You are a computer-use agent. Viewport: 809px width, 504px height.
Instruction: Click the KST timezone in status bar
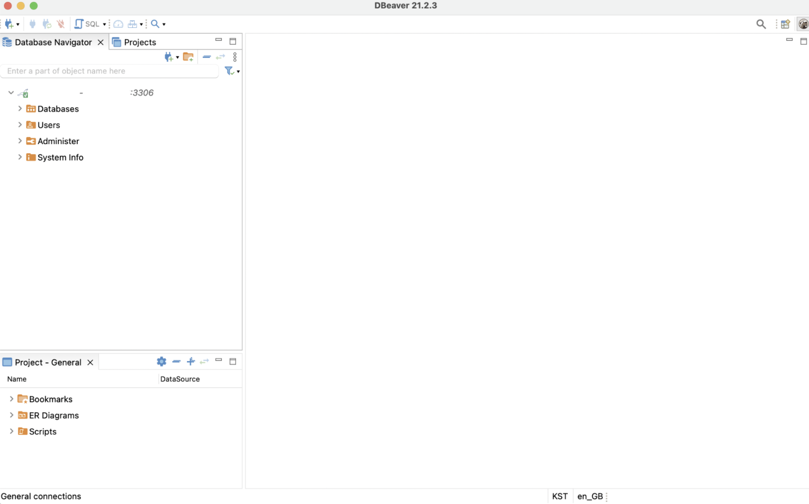(x=560, y=496)
